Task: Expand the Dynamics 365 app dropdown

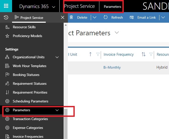Action: coord(54,7)
